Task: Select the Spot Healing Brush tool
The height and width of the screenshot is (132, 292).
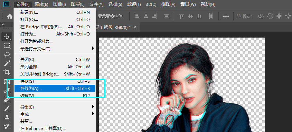Action: tap(7, 100)
